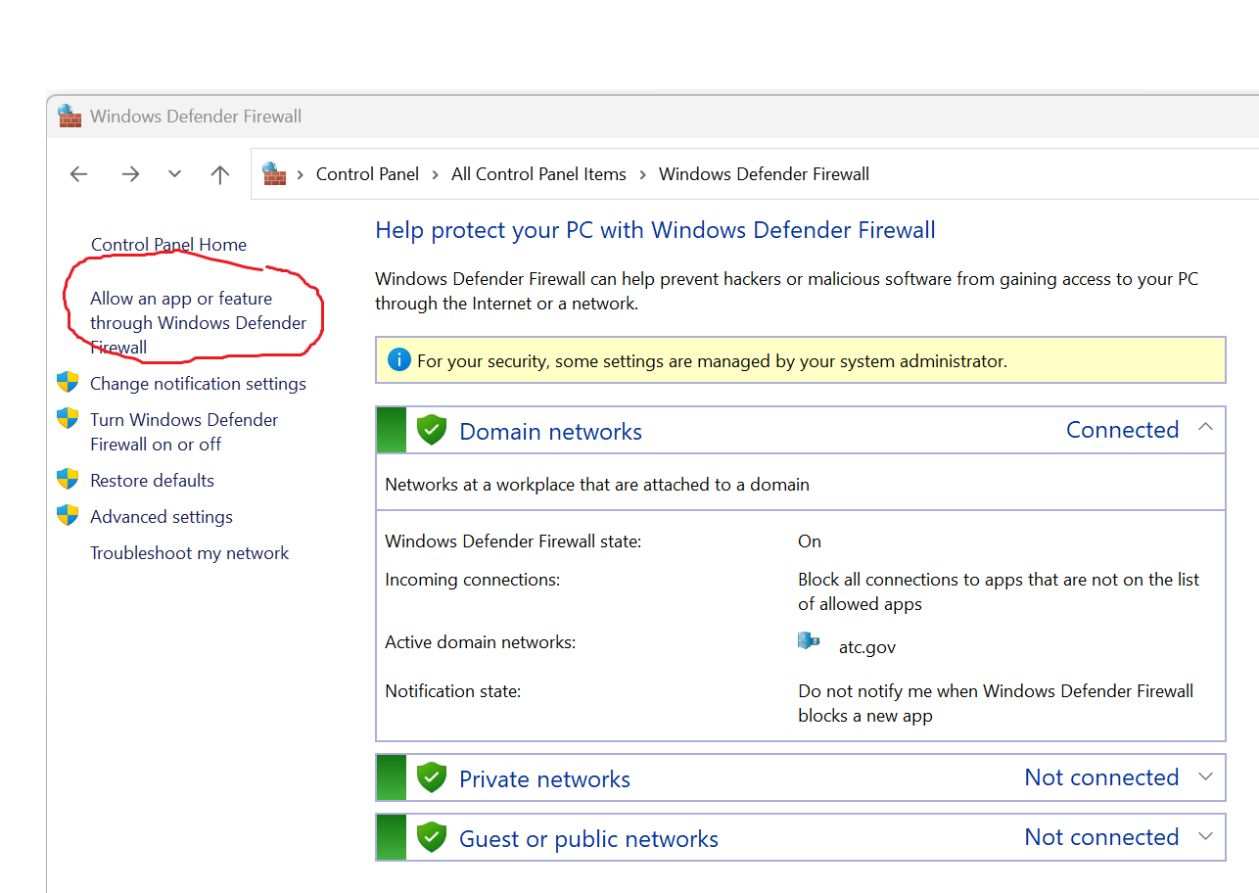The width and height of the screenshot is (1259, 893).
Task: Click the Help protect your PC heading
Action: pos(655,230)
